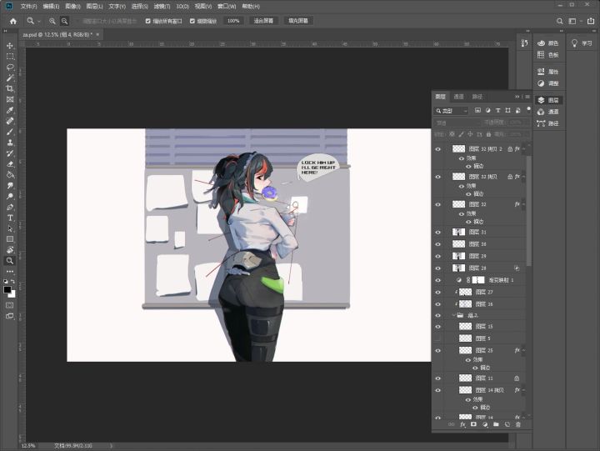This screenshot has height=451, width=600.
Task: Collapse effects of 图层 32 拷贝 2
Action: (524, 149)
